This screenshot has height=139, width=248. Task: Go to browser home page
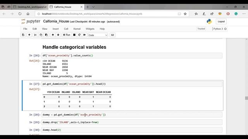coord(28,14)
